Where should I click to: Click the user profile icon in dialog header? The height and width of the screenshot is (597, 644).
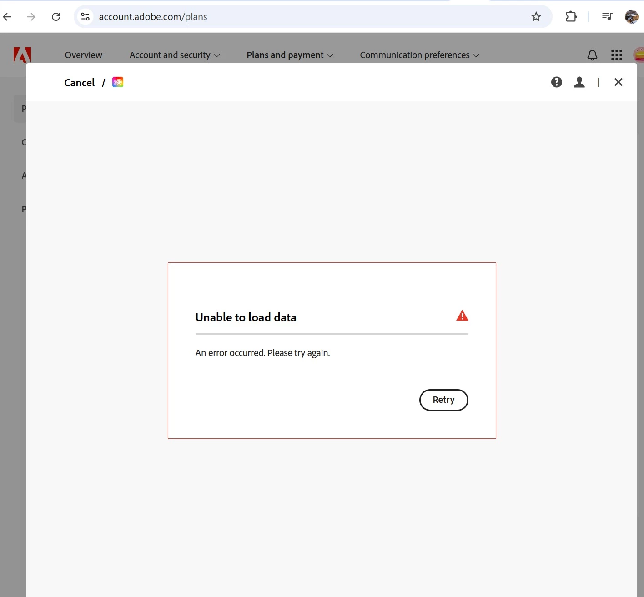click(x=579, y=82)
